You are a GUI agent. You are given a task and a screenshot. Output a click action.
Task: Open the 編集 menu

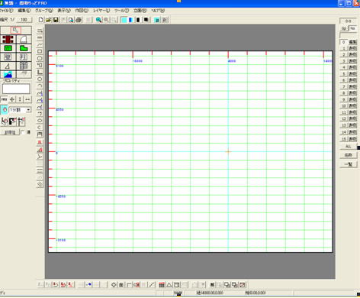[x=24, y=11]
